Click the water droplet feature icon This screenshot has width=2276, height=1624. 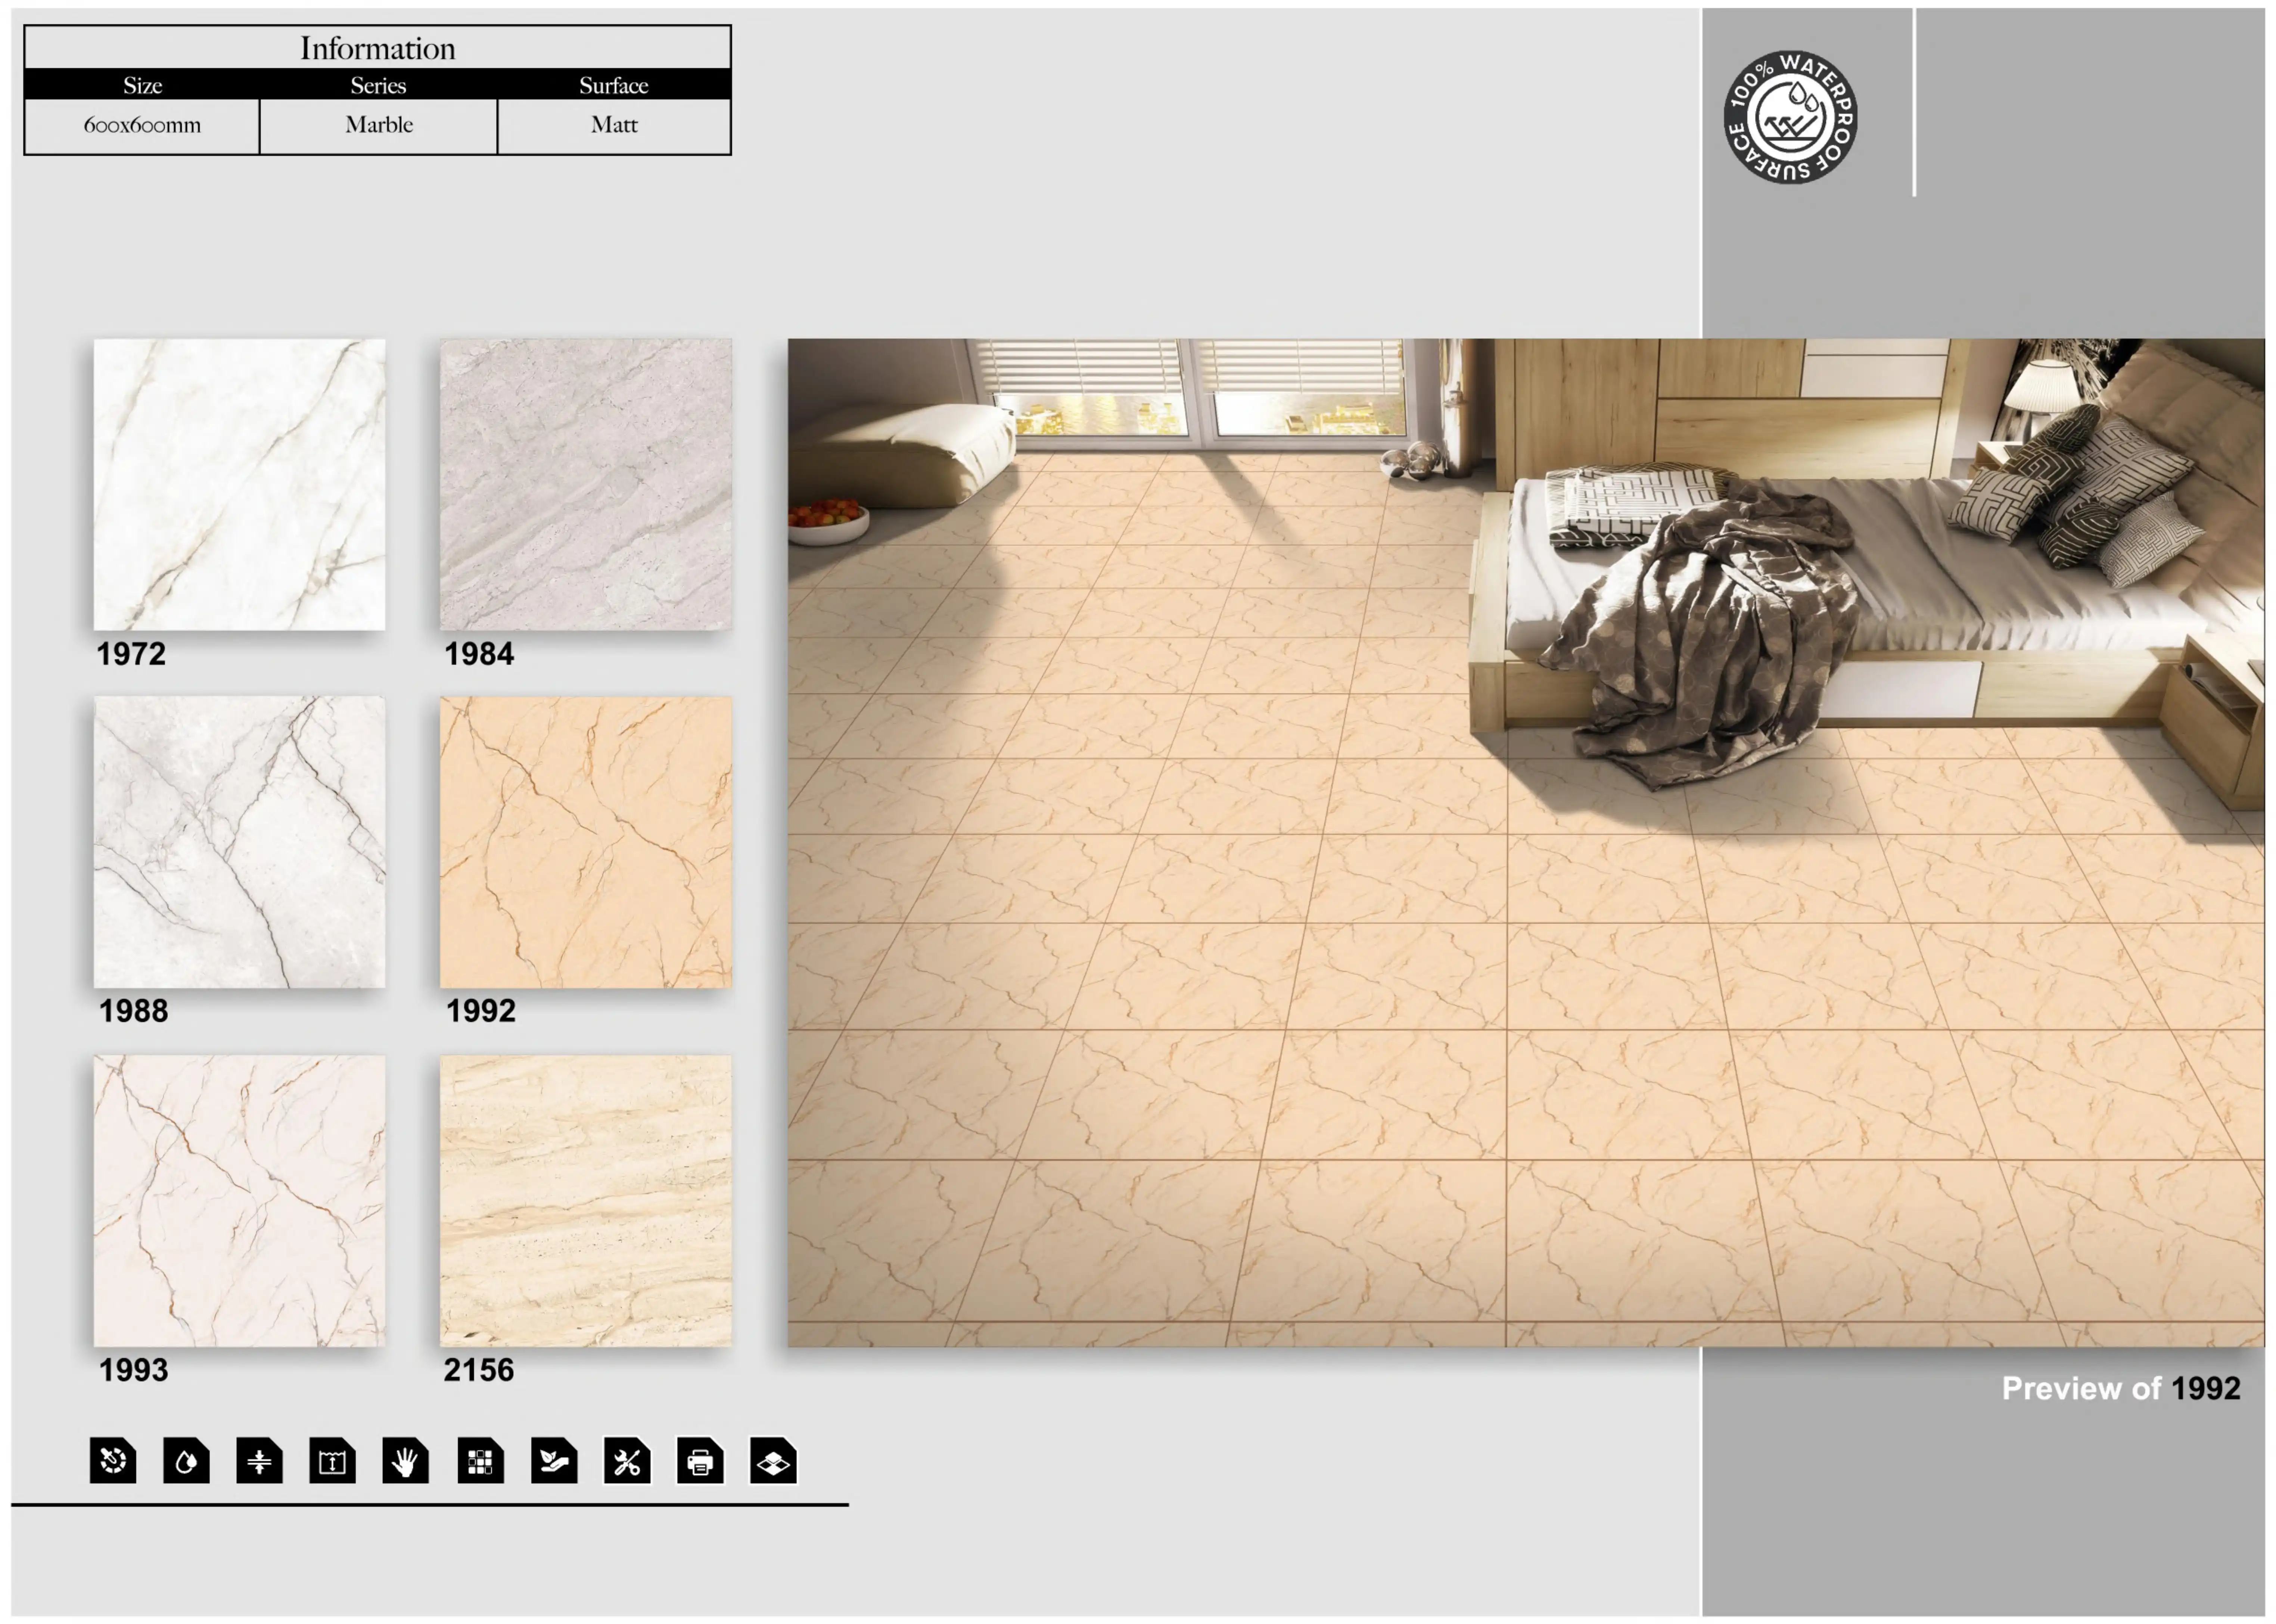click(x=186, y=1461)
